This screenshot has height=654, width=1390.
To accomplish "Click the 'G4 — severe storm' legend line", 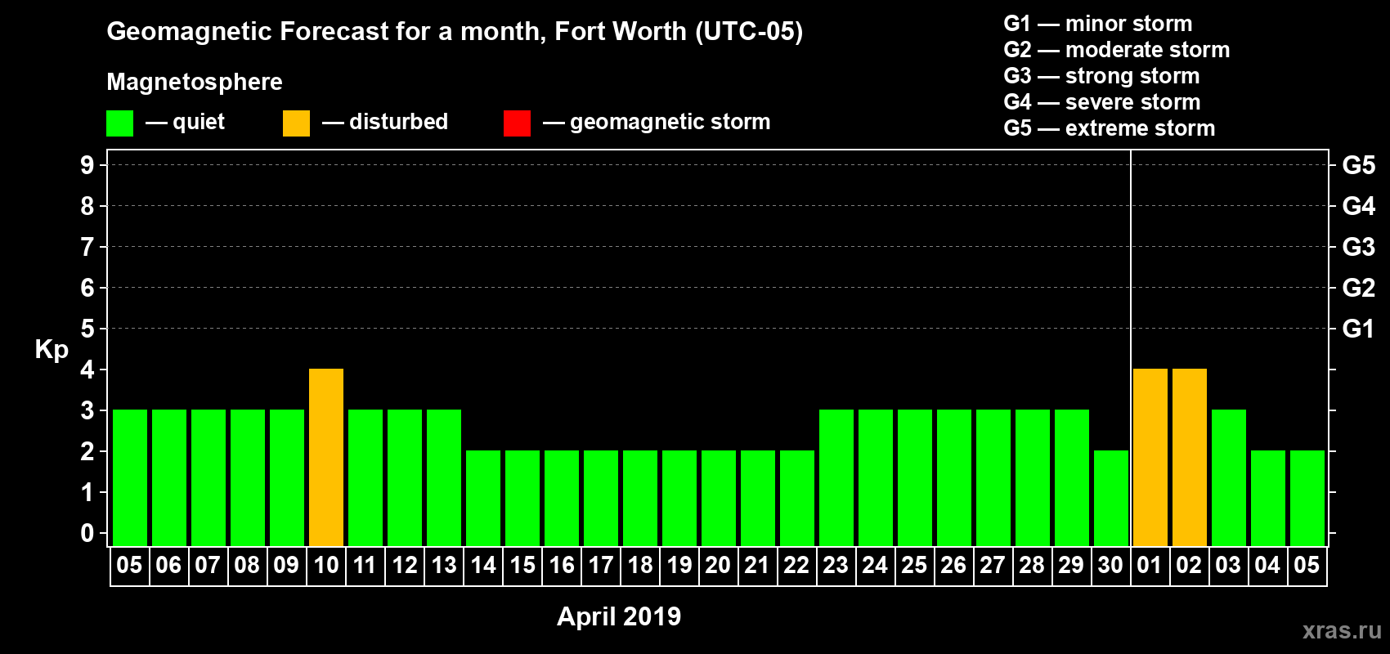I will [x=1102, y=102].
